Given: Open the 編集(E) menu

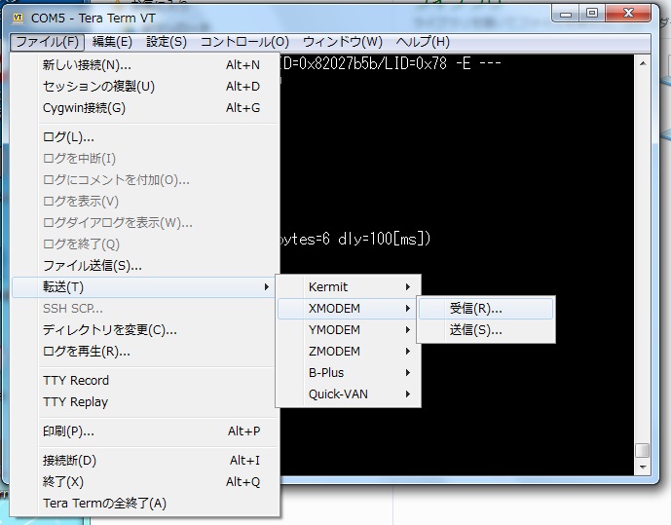Looking at the screenshot, I should [x=112, y=42].
